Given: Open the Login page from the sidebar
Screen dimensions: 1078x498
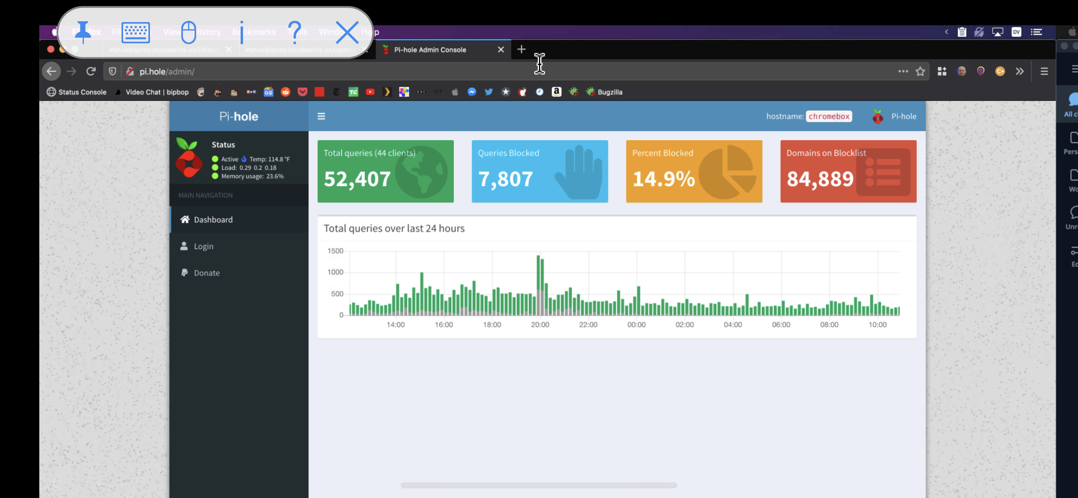Looking at the screenshot, I should (203, 246).
